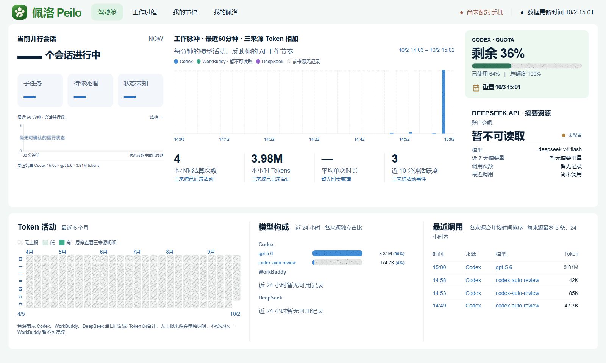Click the 数据更新时间 10/2 15:01 indicator
Viewport: 606px width, 363px height.
tap(557, 12)
